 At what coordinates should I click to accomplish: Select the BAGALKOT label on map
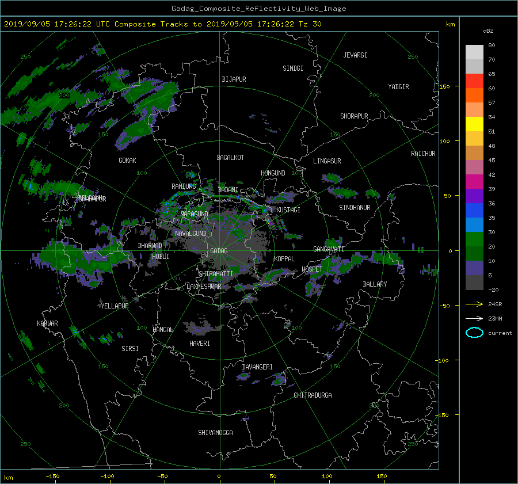(230, 158)
